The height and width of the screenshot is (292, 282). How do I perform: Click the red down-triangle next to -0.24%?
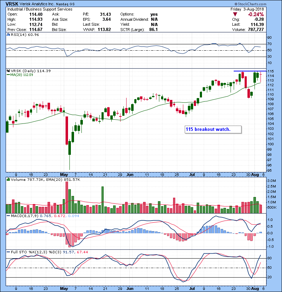tap(235, 14)
